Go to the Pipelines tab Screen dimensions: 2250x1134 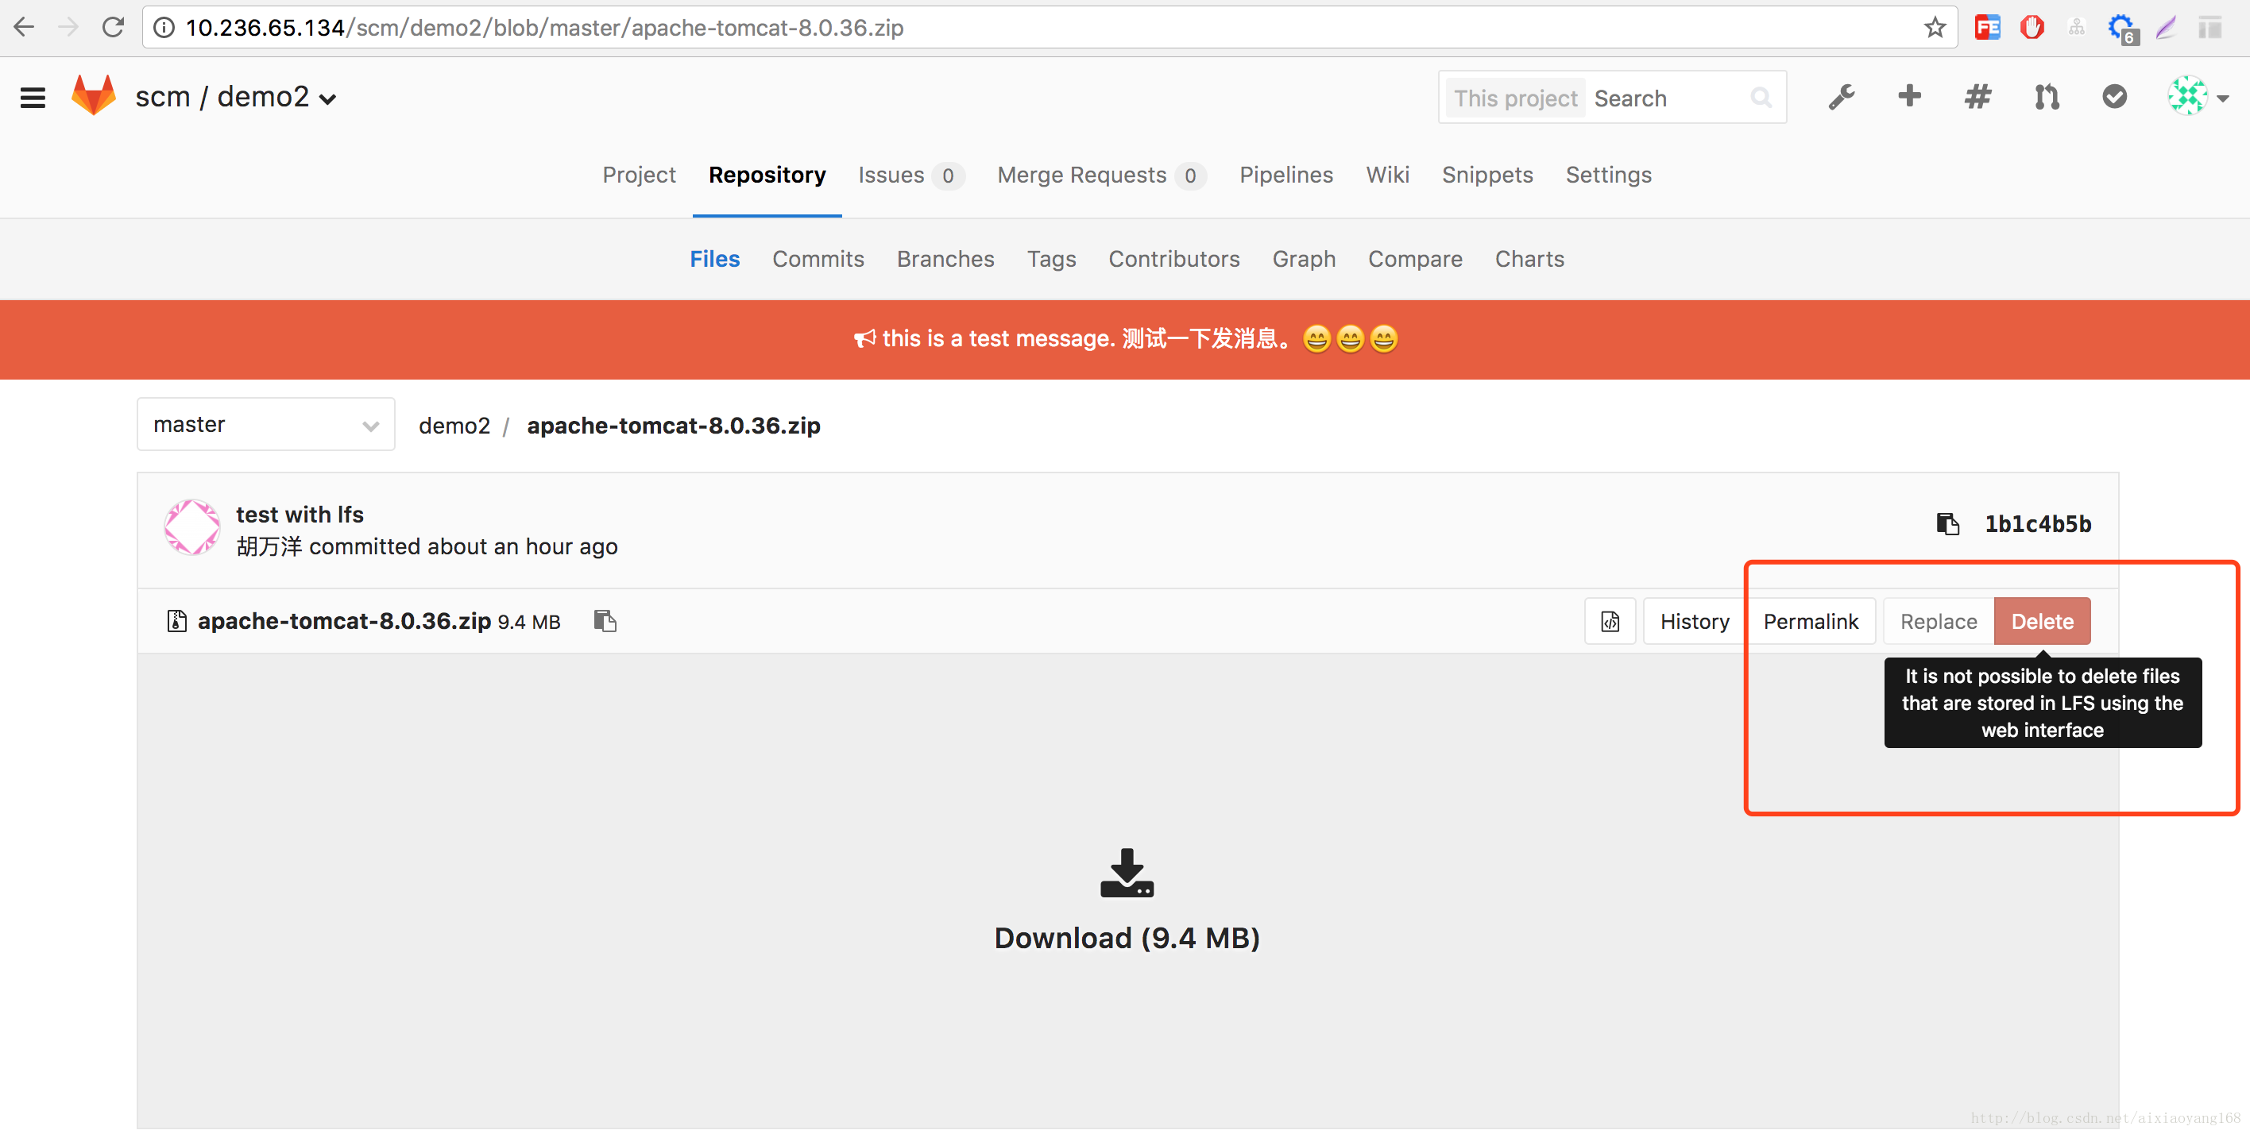click(x=1285, y=175)
